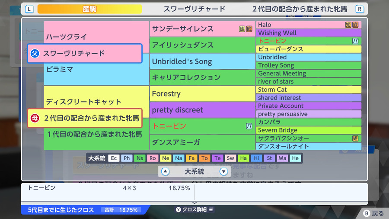Viewport: 389px width, 219px height.
Task: Expand the cross list chevron below
Action: 194,203
